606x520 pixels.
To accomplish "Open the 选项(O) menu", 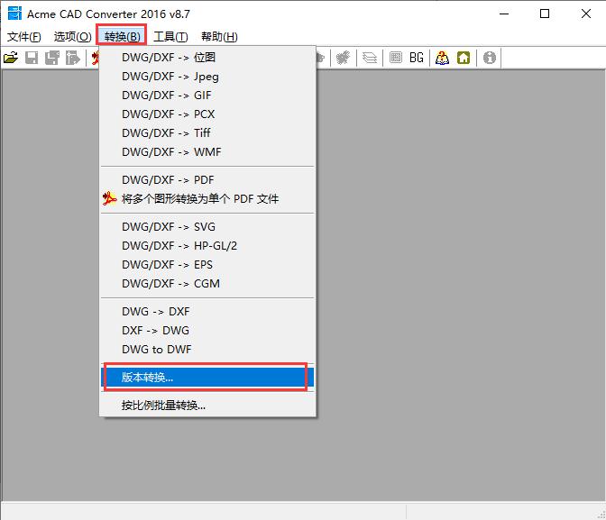I will pyautogui.click(x=72, y=36).
